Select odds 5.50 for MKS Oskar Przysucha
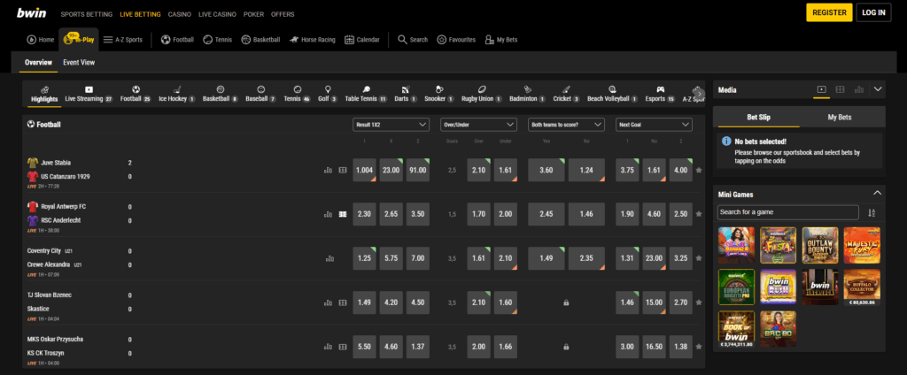The height and width of the screenshot is (375, 907). (364, 347)
